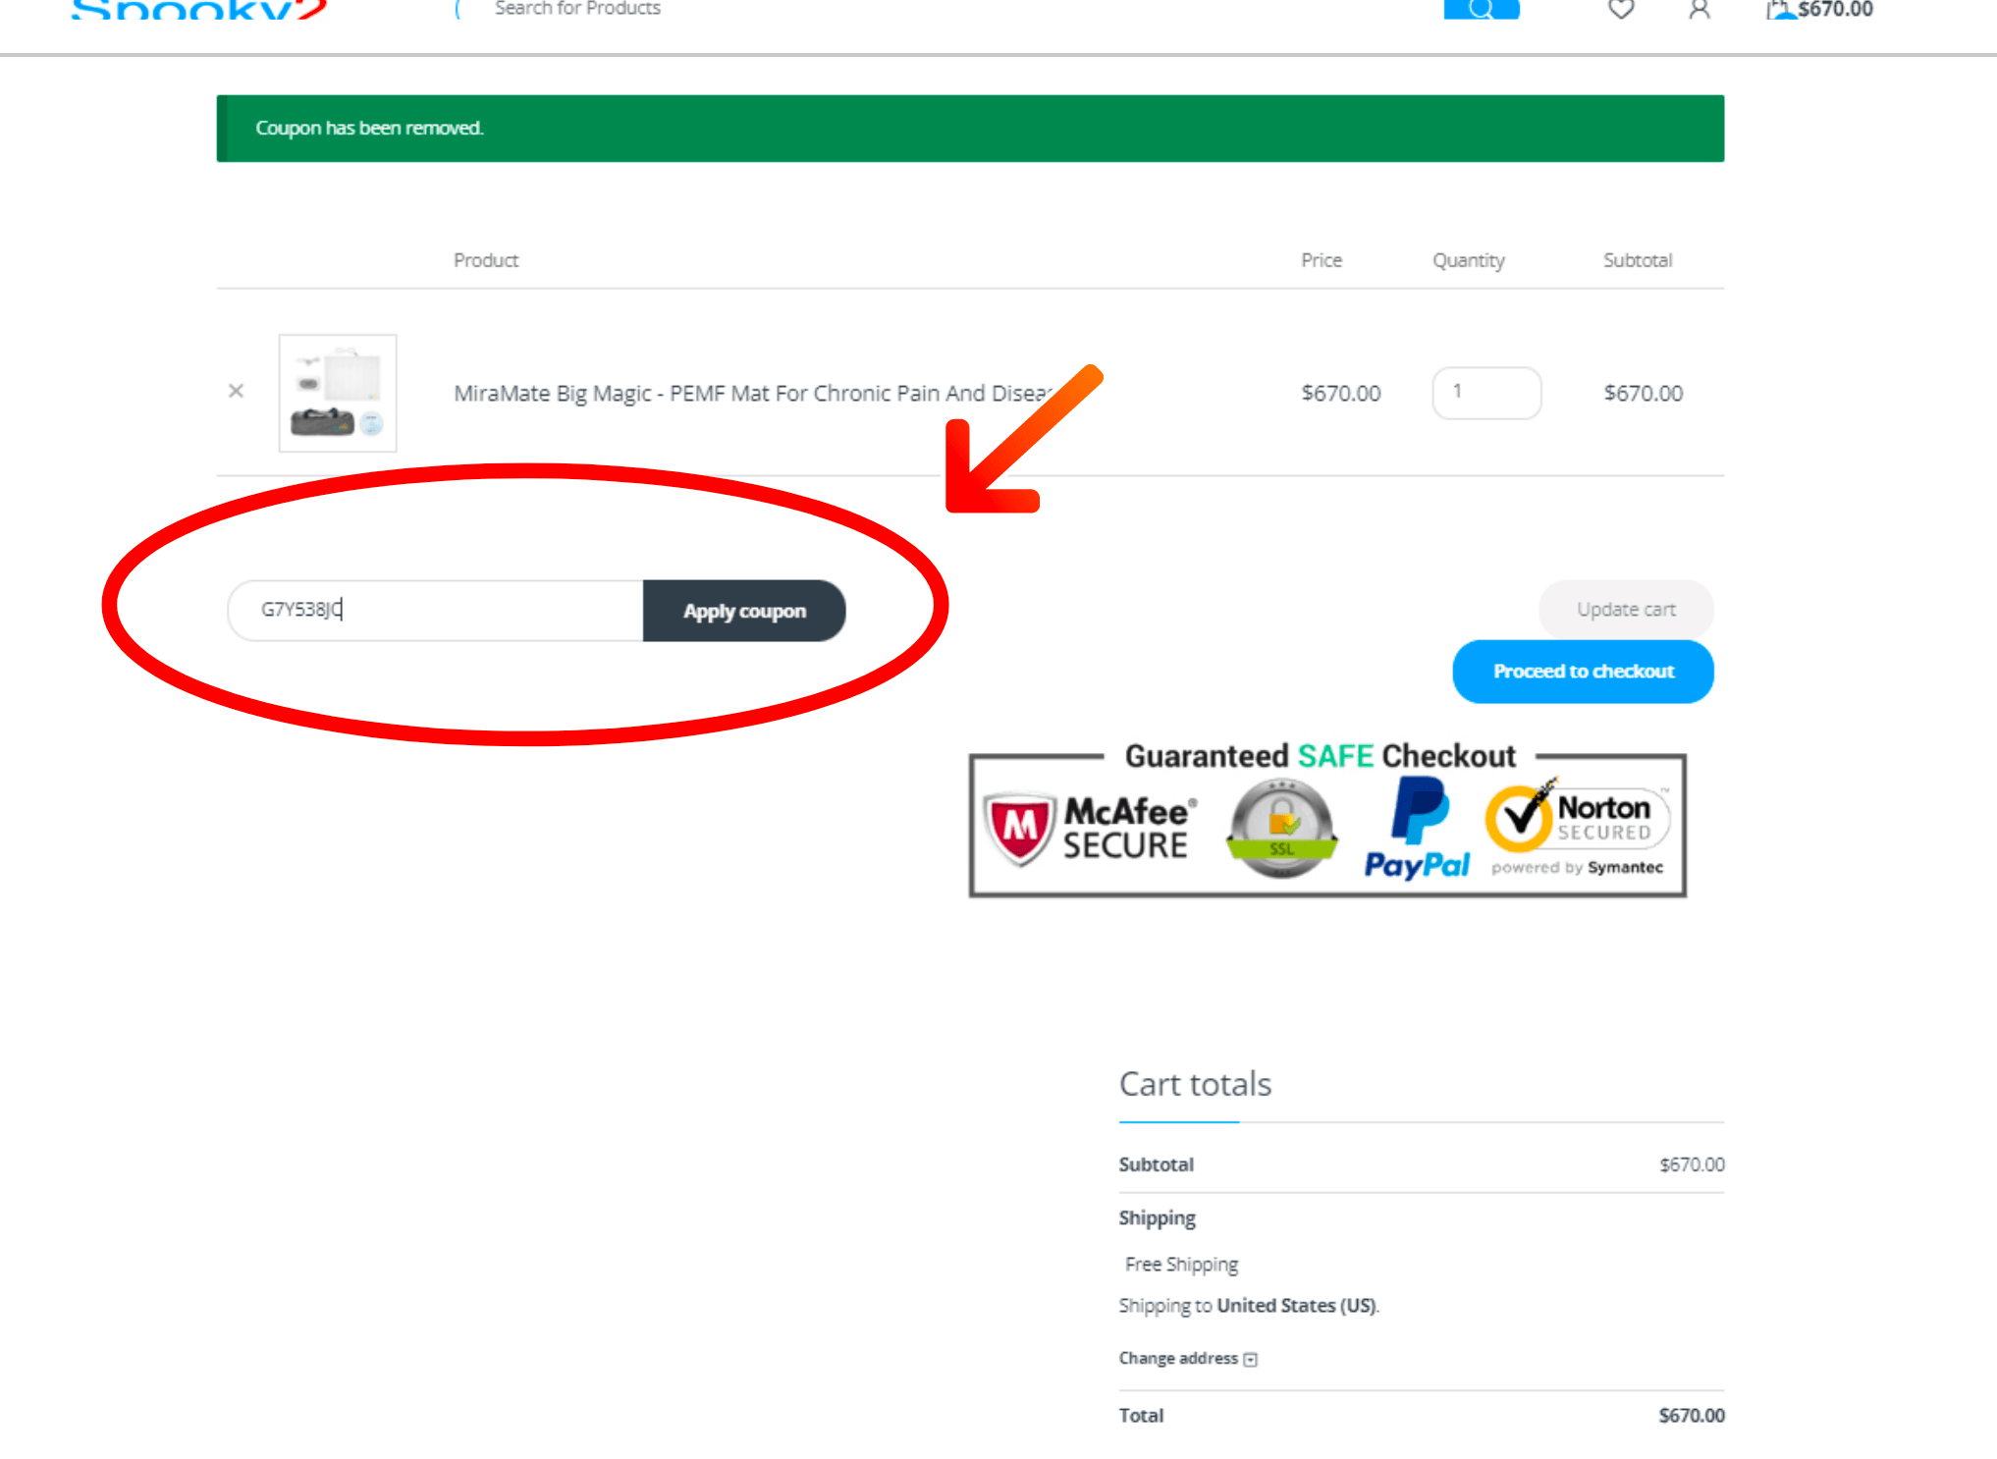Viewport: 1997px width, 1459px height.
Task: Apply the coupon code
Action: (x=744, y=611)
